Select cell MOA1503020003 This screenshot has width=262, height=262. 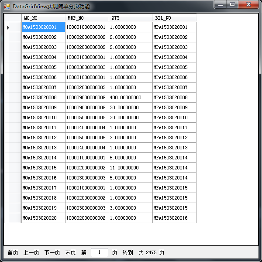43,47
